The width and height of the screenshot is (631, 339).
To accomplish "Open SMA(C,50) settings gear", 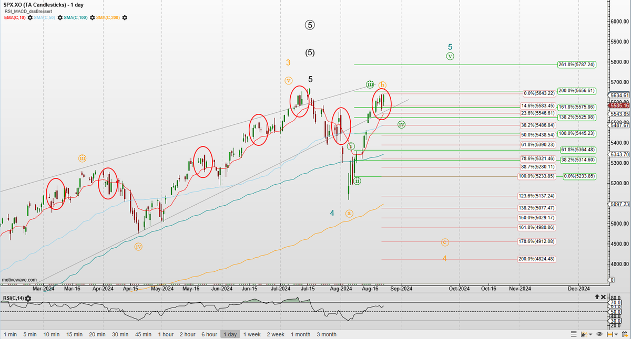I will click(x=60, y=18).
